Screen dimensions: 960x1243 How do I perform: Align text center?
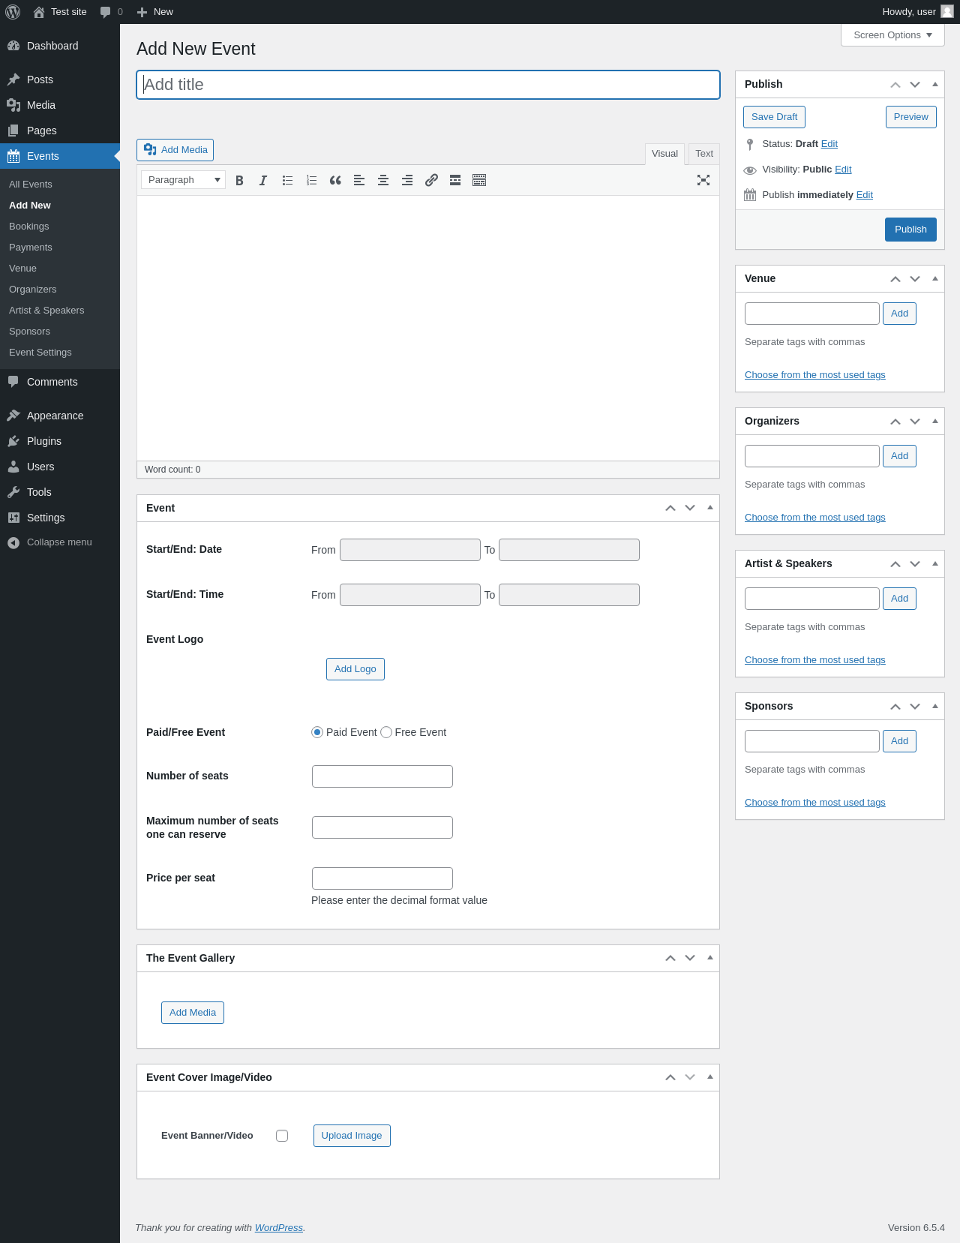383,180
